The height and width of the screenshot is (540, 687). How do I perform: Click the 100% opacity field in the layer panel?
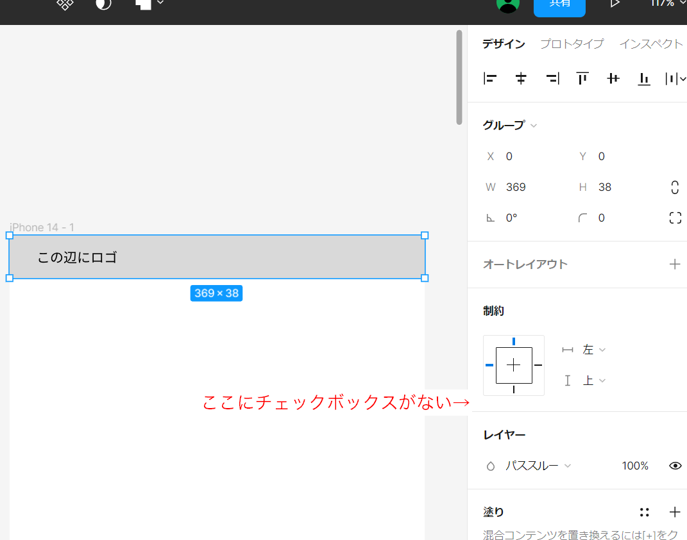634,466
